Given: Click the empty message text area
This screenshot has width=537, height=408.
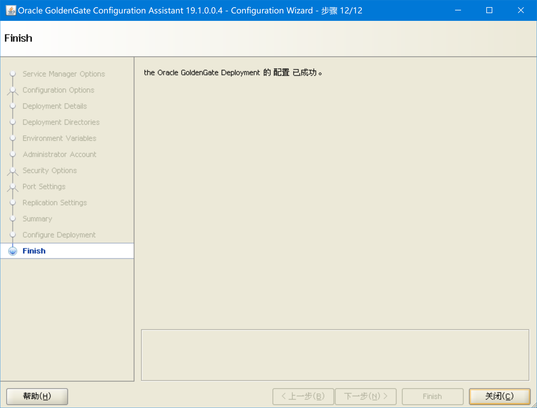Looking at the screenshot, I should (335, 355).
